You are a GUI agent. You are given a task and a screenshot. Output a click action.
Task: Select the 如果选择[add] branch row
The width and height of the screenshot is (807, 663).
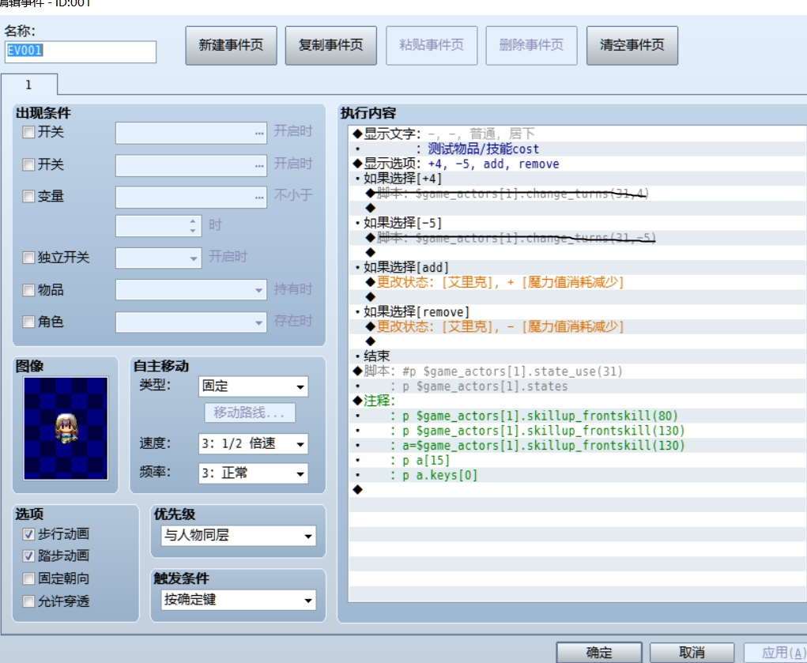pyautogui.click(x=577, y=268)
